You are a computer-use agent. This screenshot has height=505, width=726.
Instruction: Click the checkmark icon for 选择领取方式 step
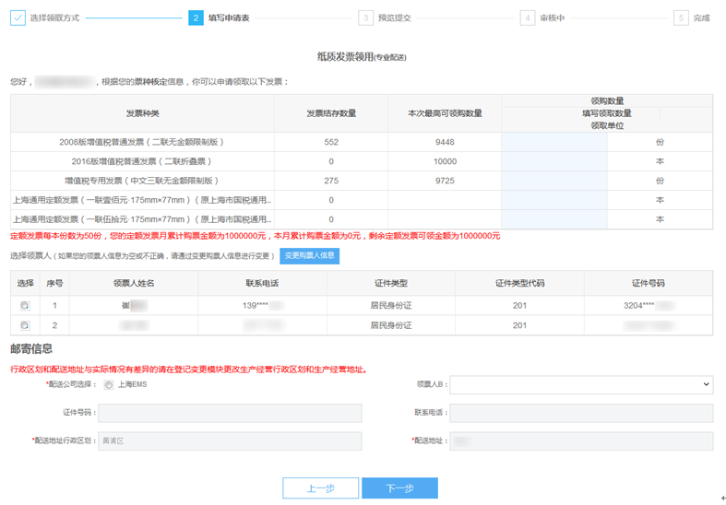18,18
